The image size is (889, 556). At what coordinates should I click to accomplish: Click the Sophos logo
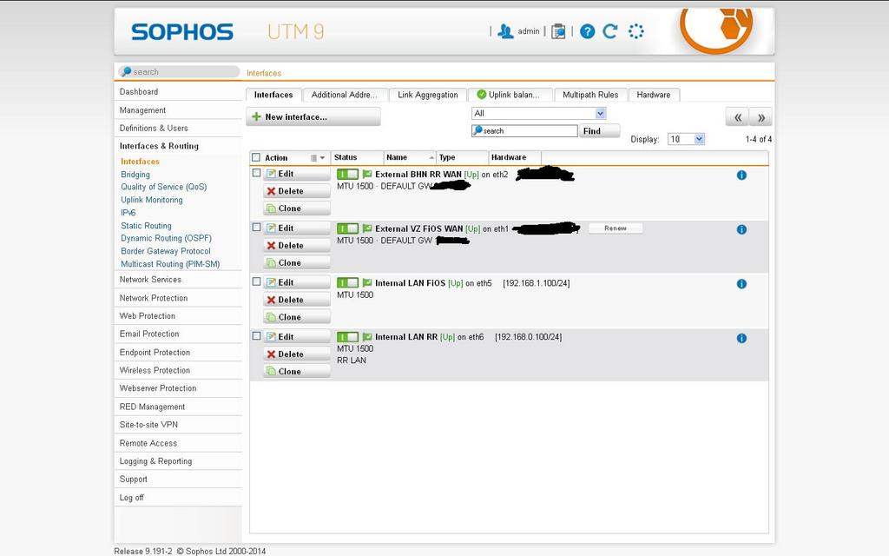(182, 32)
